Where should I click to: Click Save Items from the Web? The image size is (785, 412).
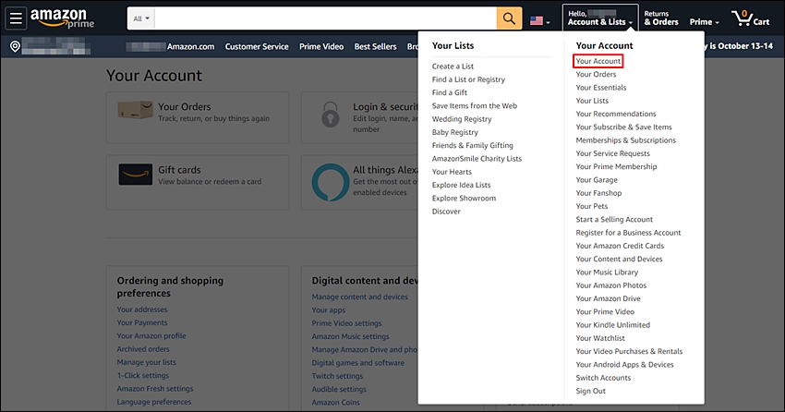tap(475, 105)
